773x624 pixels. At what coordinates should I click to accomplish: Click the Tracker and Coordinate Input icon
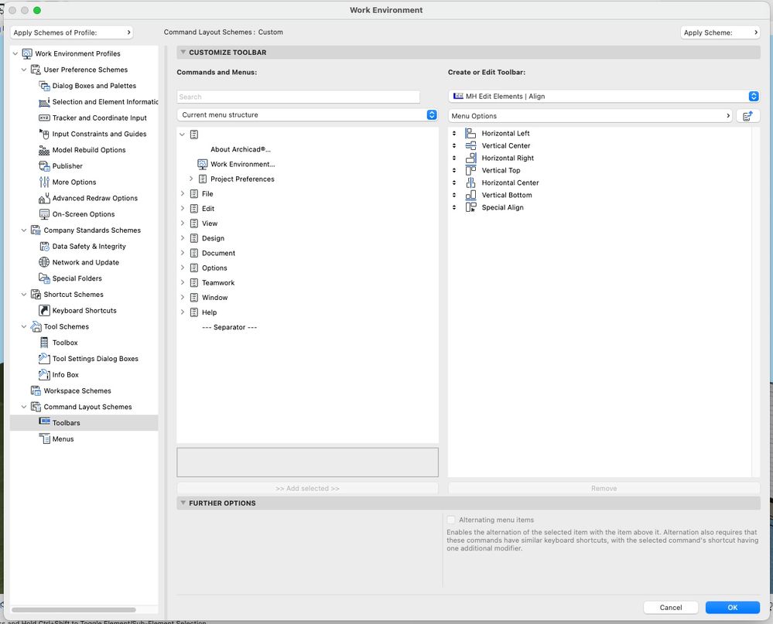44,118
